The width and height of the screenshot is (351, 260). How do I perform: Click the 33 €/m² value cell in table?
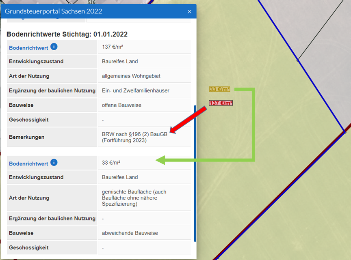coord(144,163)
